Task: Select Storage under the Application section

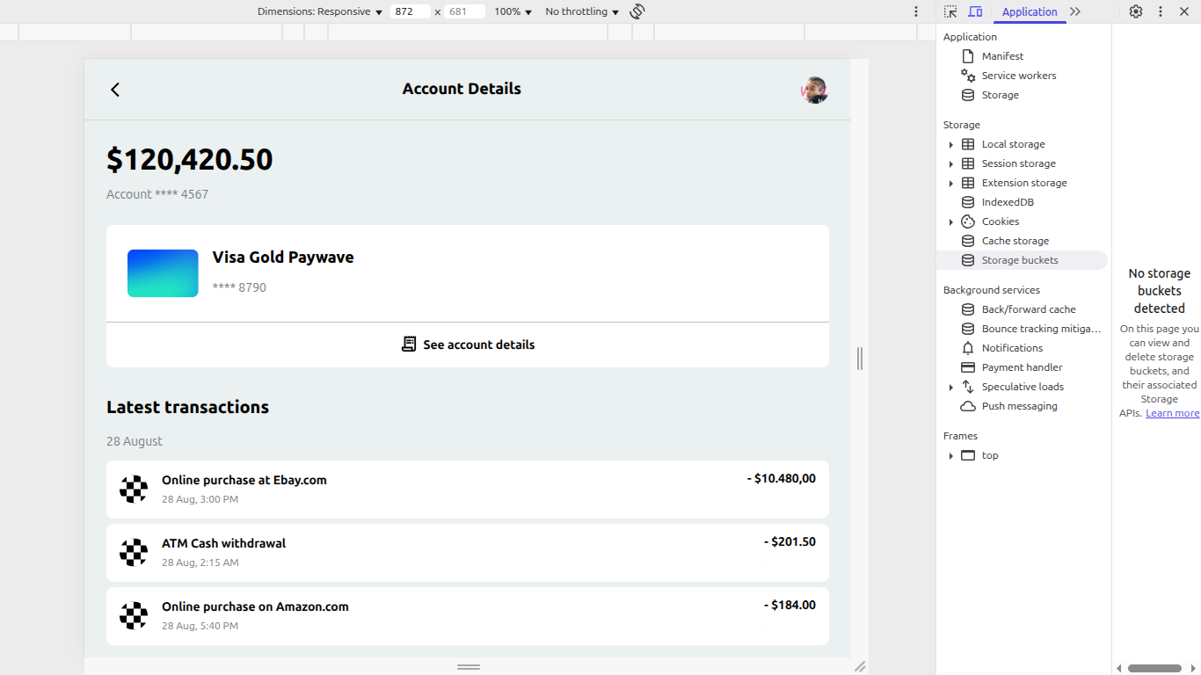Action: tap(1001, 95)
